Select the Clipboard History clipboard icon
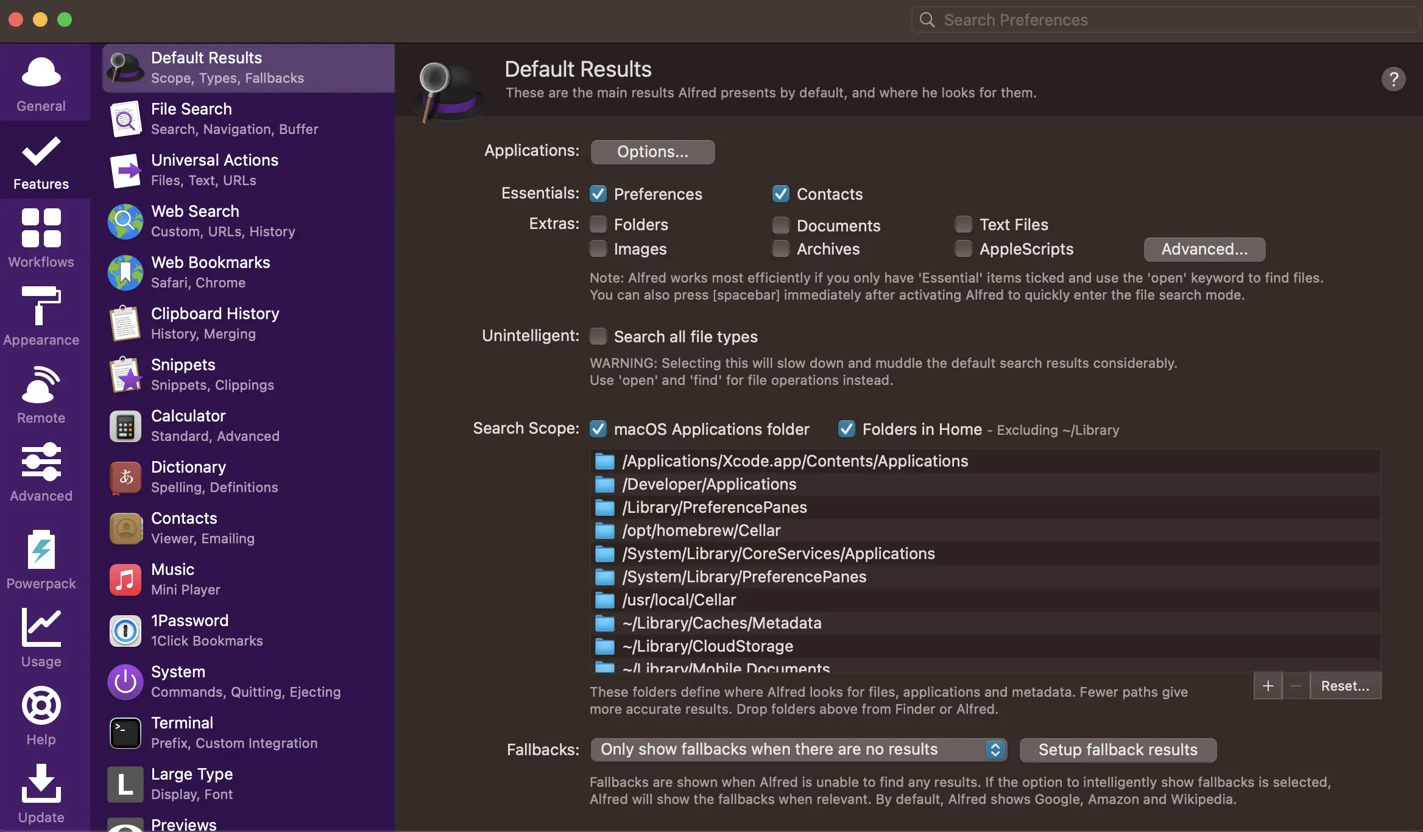The width and height of the screenshot is (1423, 832). point(125,323)
